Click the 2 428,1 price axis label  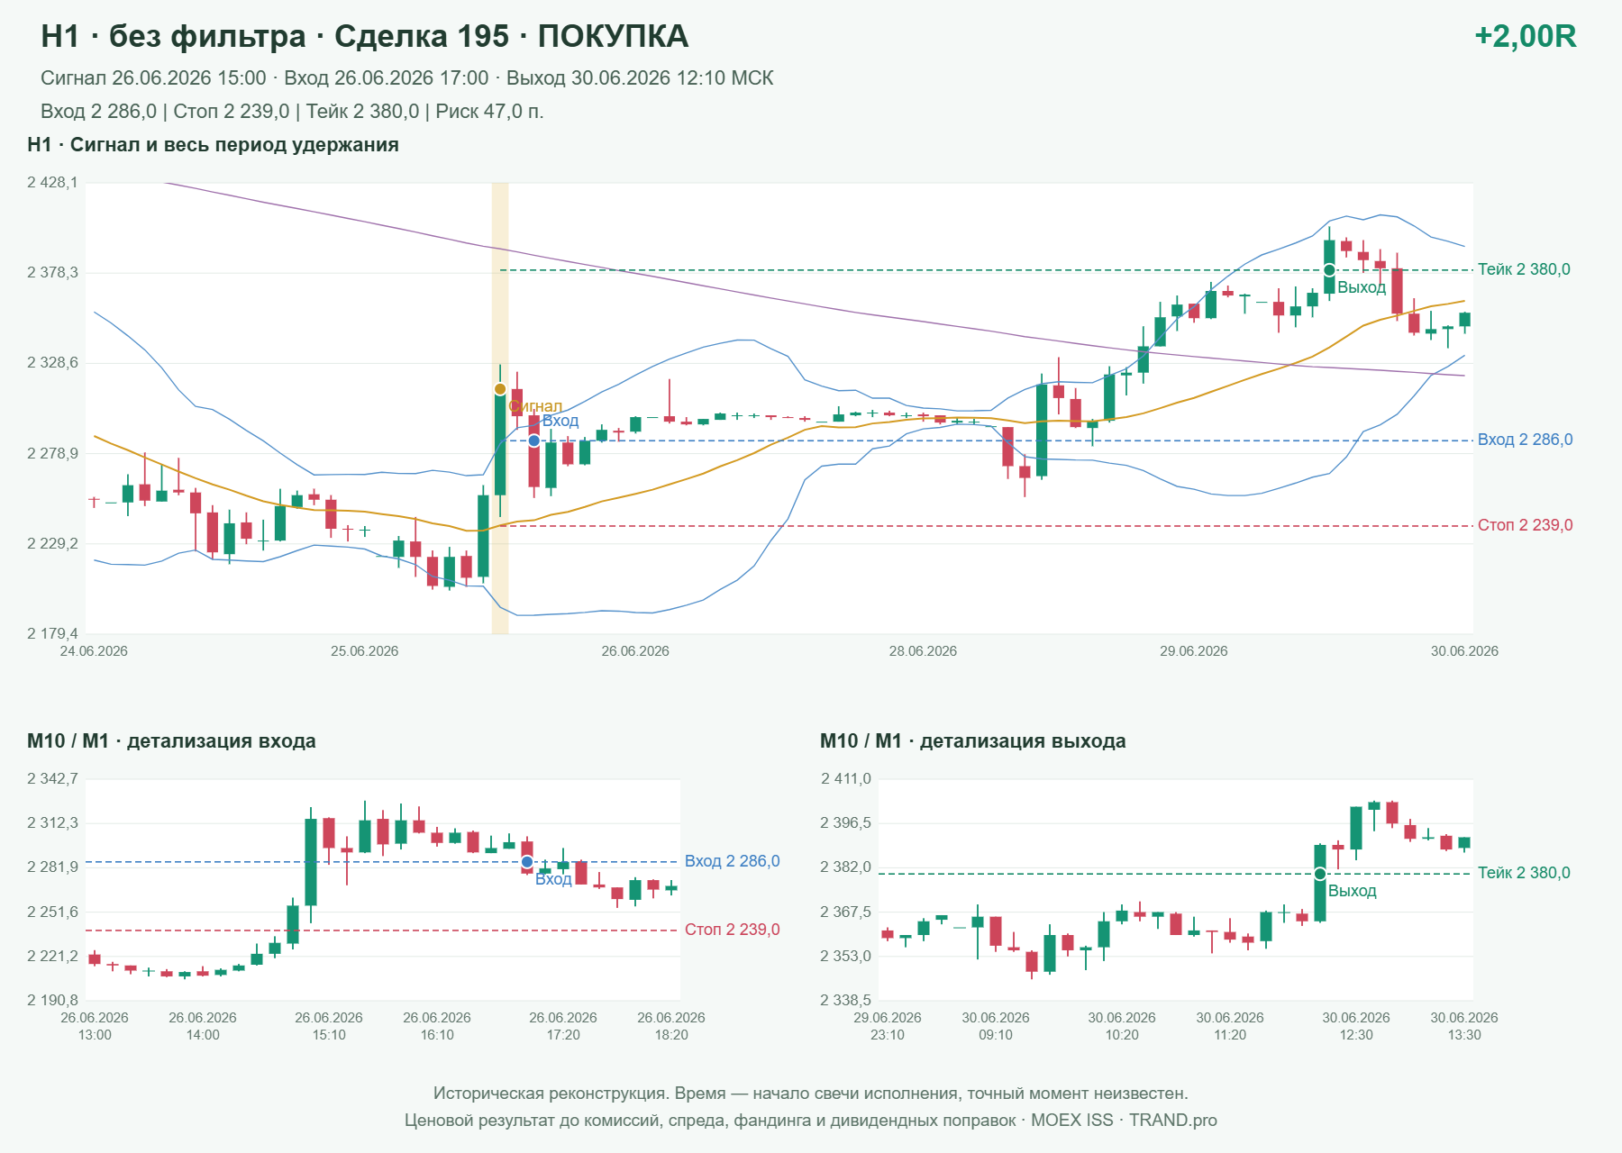pyautogui.click(x=52, y=183)
